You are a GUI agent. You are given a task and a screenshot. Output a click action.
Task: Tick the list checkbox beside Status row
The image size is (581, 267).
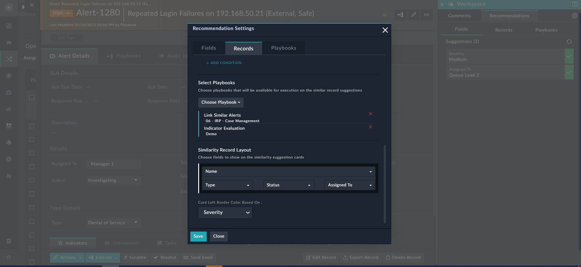[32, 180]
